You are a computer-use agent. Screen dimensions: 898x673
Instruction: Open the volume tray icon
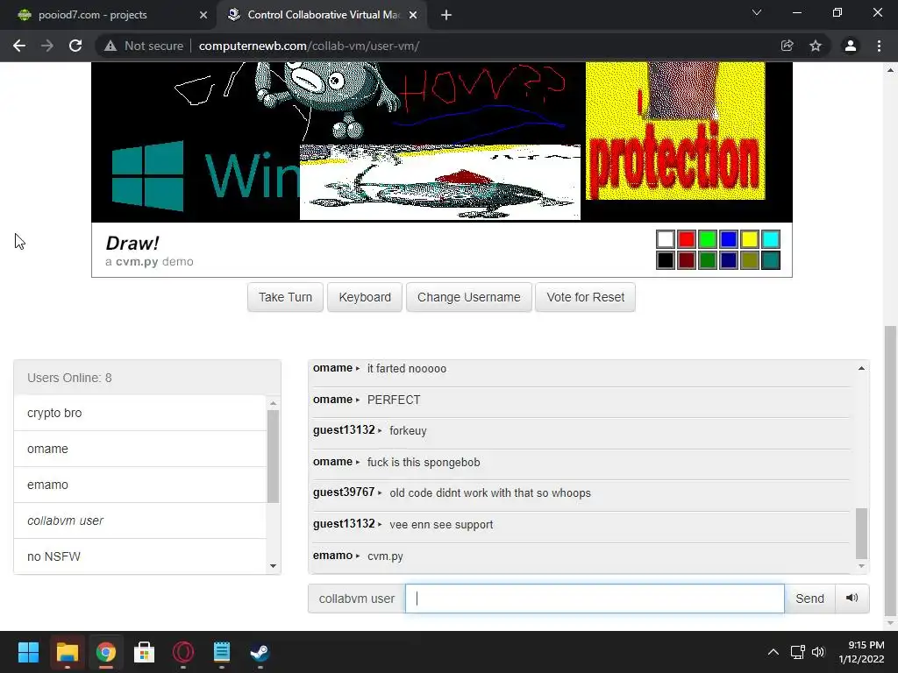click(x=819, y=652)
